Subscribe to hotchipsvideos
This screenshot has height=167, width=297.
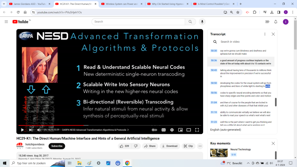pos(57,146)
